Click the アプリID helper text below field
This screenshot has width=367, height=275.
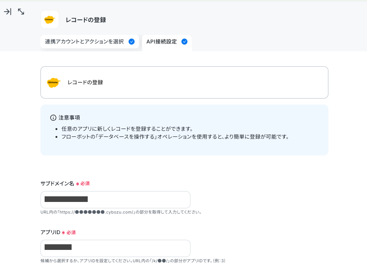point(133,261)
